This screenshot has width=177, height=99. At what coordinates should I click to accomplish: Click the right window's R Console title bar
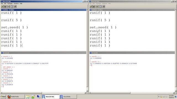click(x=132, y=53)
